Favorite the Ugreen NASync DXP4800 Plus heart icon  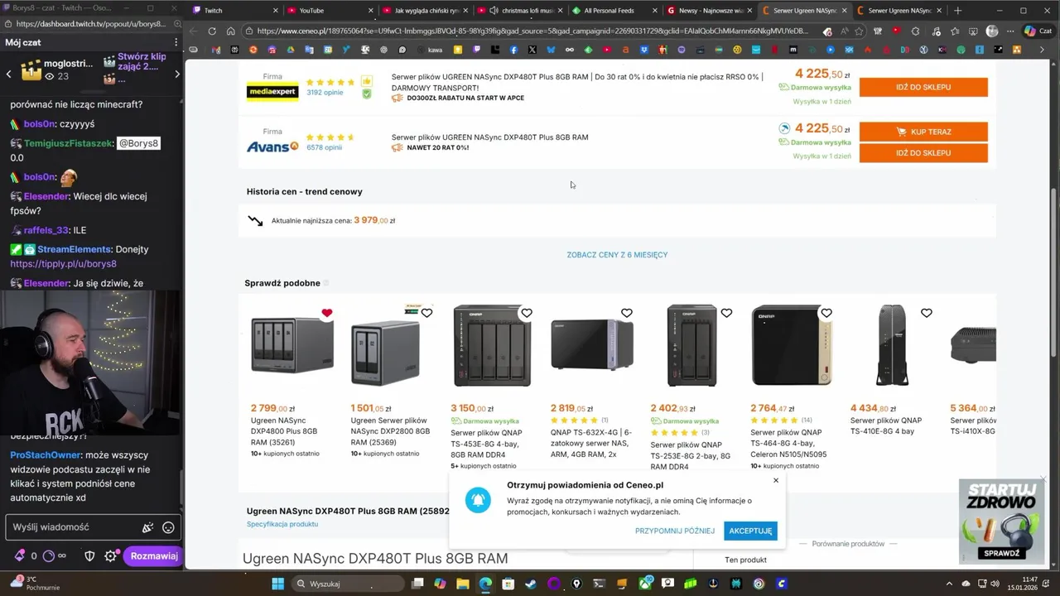327,313
